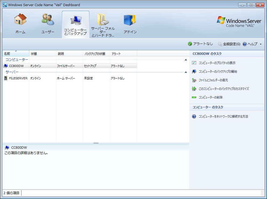Select the FILESERVER name cell
267x199 pixels.
[18, 78]
